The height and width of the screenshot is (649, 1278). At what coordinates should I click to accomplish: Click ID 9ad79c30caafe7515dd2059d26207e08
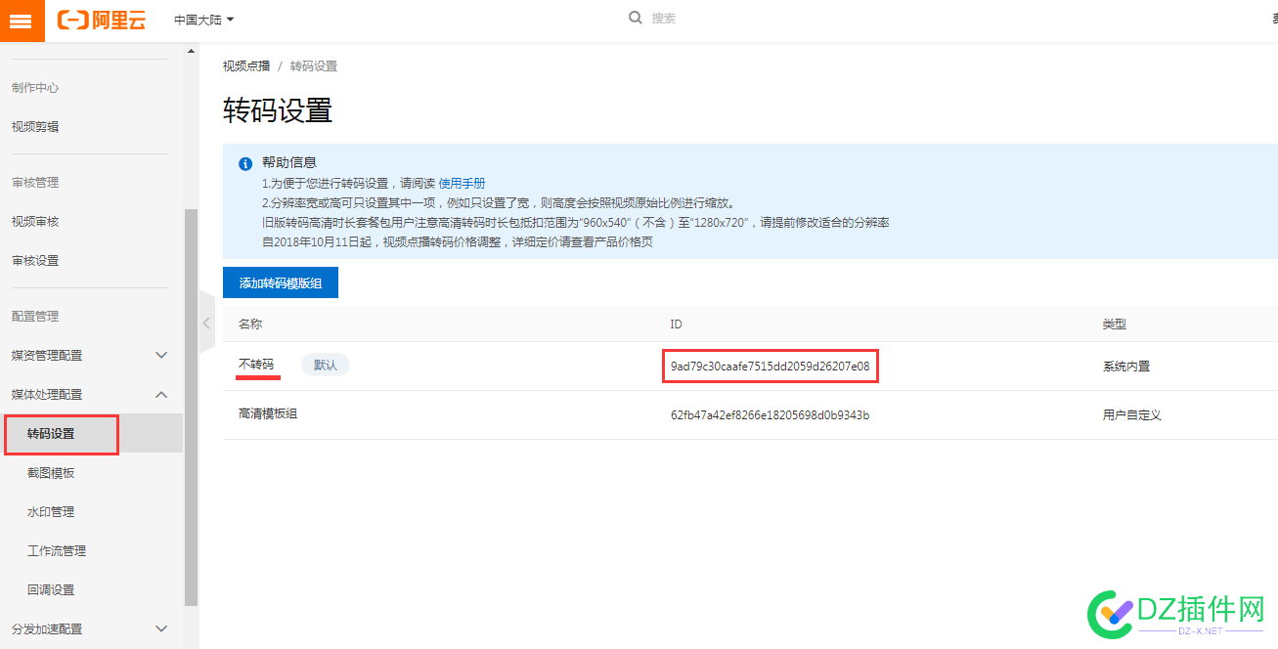770,367
